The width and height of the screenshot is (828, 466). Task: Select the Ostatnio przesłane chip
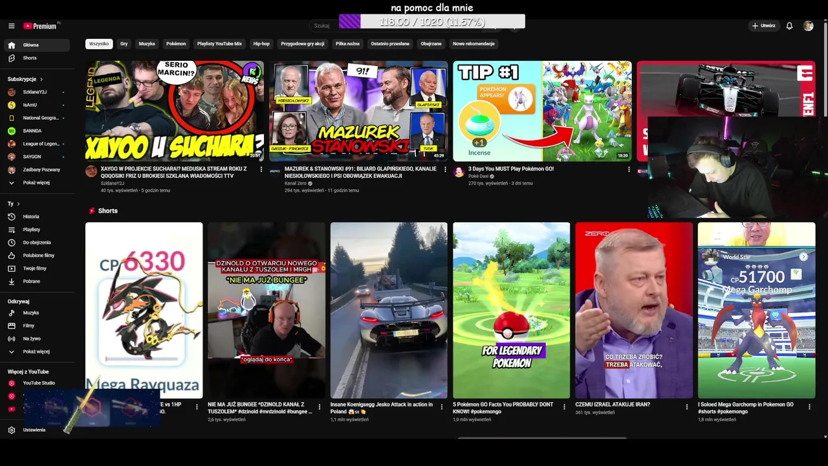pos(390,44)
